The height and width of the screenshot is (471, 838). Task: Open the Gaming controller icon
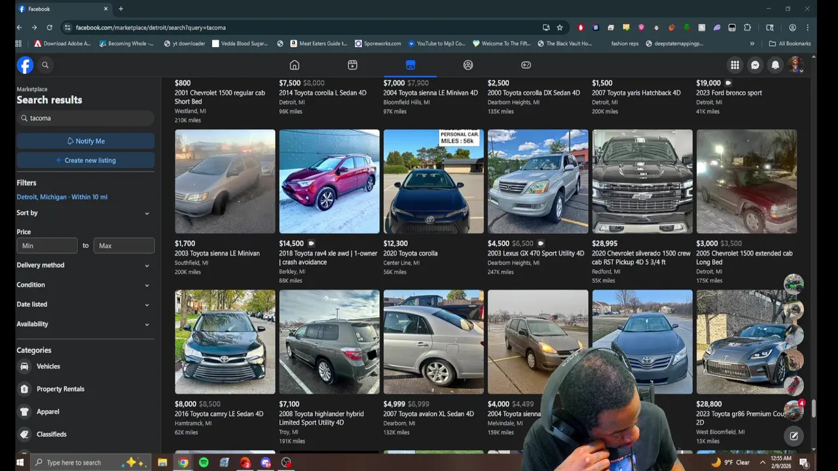point(526,65)
